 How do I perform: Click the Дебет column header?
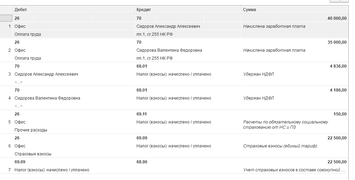click(x=21, y=10)
